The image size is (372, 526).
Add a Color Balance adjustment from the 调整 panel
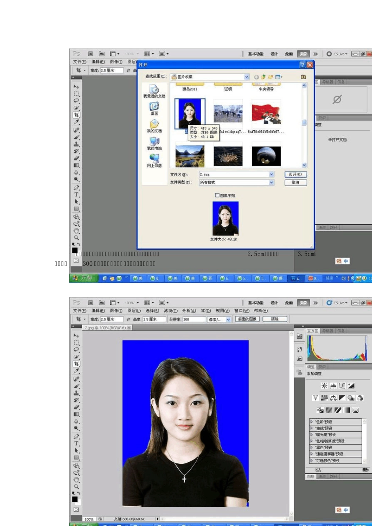[333, 398]
